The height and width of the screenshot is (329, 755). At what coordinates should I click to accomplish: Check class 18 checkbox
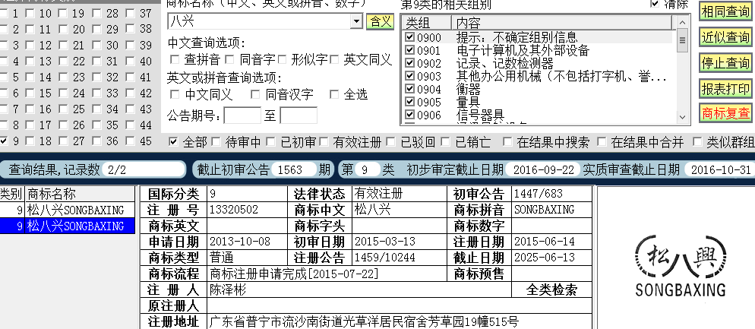[x=30, y=141]
